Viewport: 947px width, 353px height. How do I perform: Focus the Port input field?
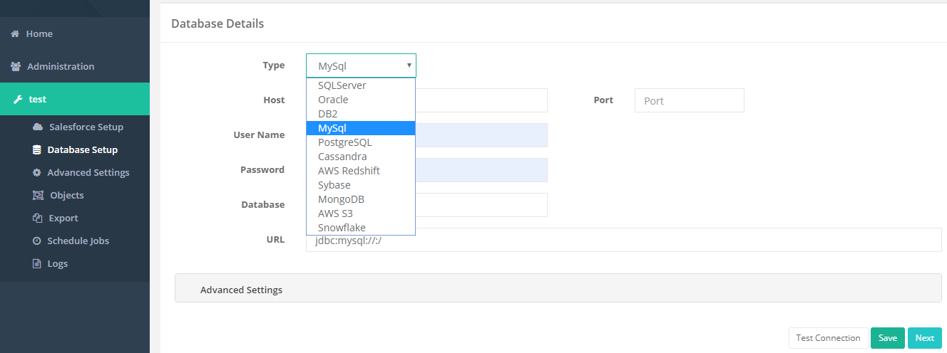[689, 100]
